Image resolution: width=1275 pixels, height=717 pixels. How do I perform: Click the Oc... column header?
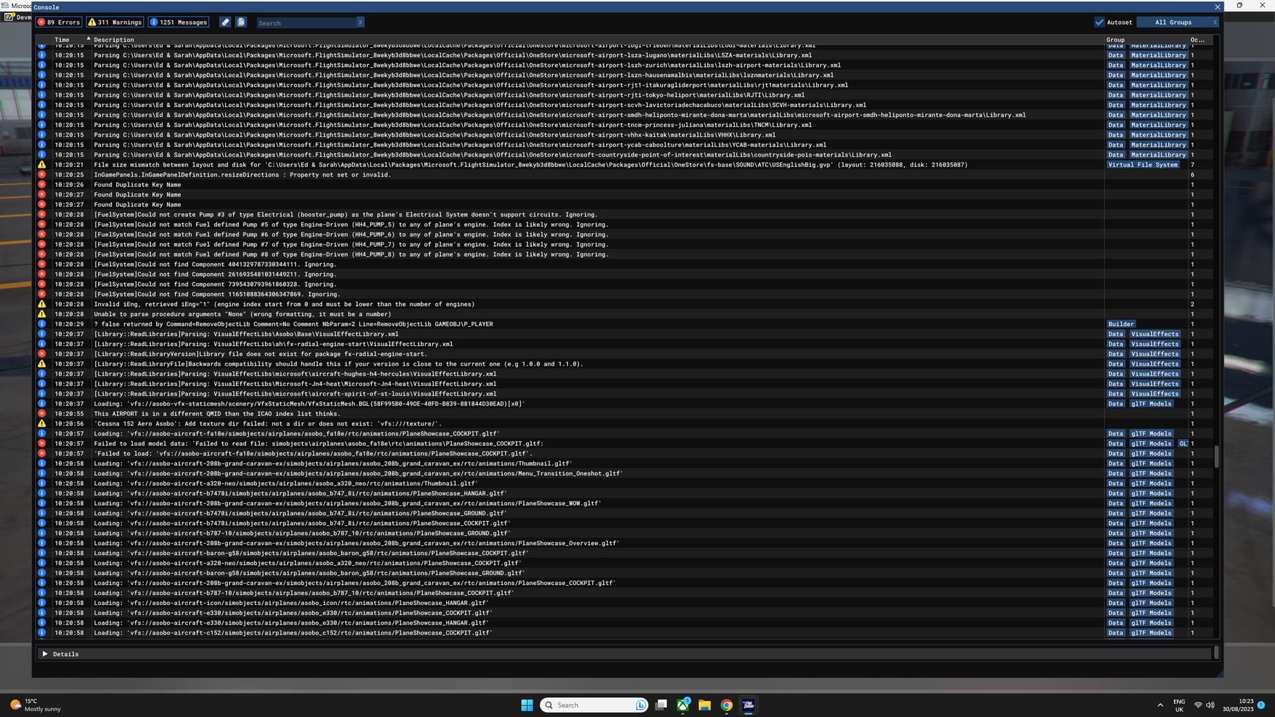(x=1197, y=40)
